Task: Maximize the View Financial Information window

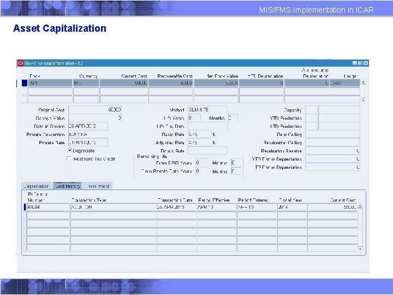Action: pos(360,63)
